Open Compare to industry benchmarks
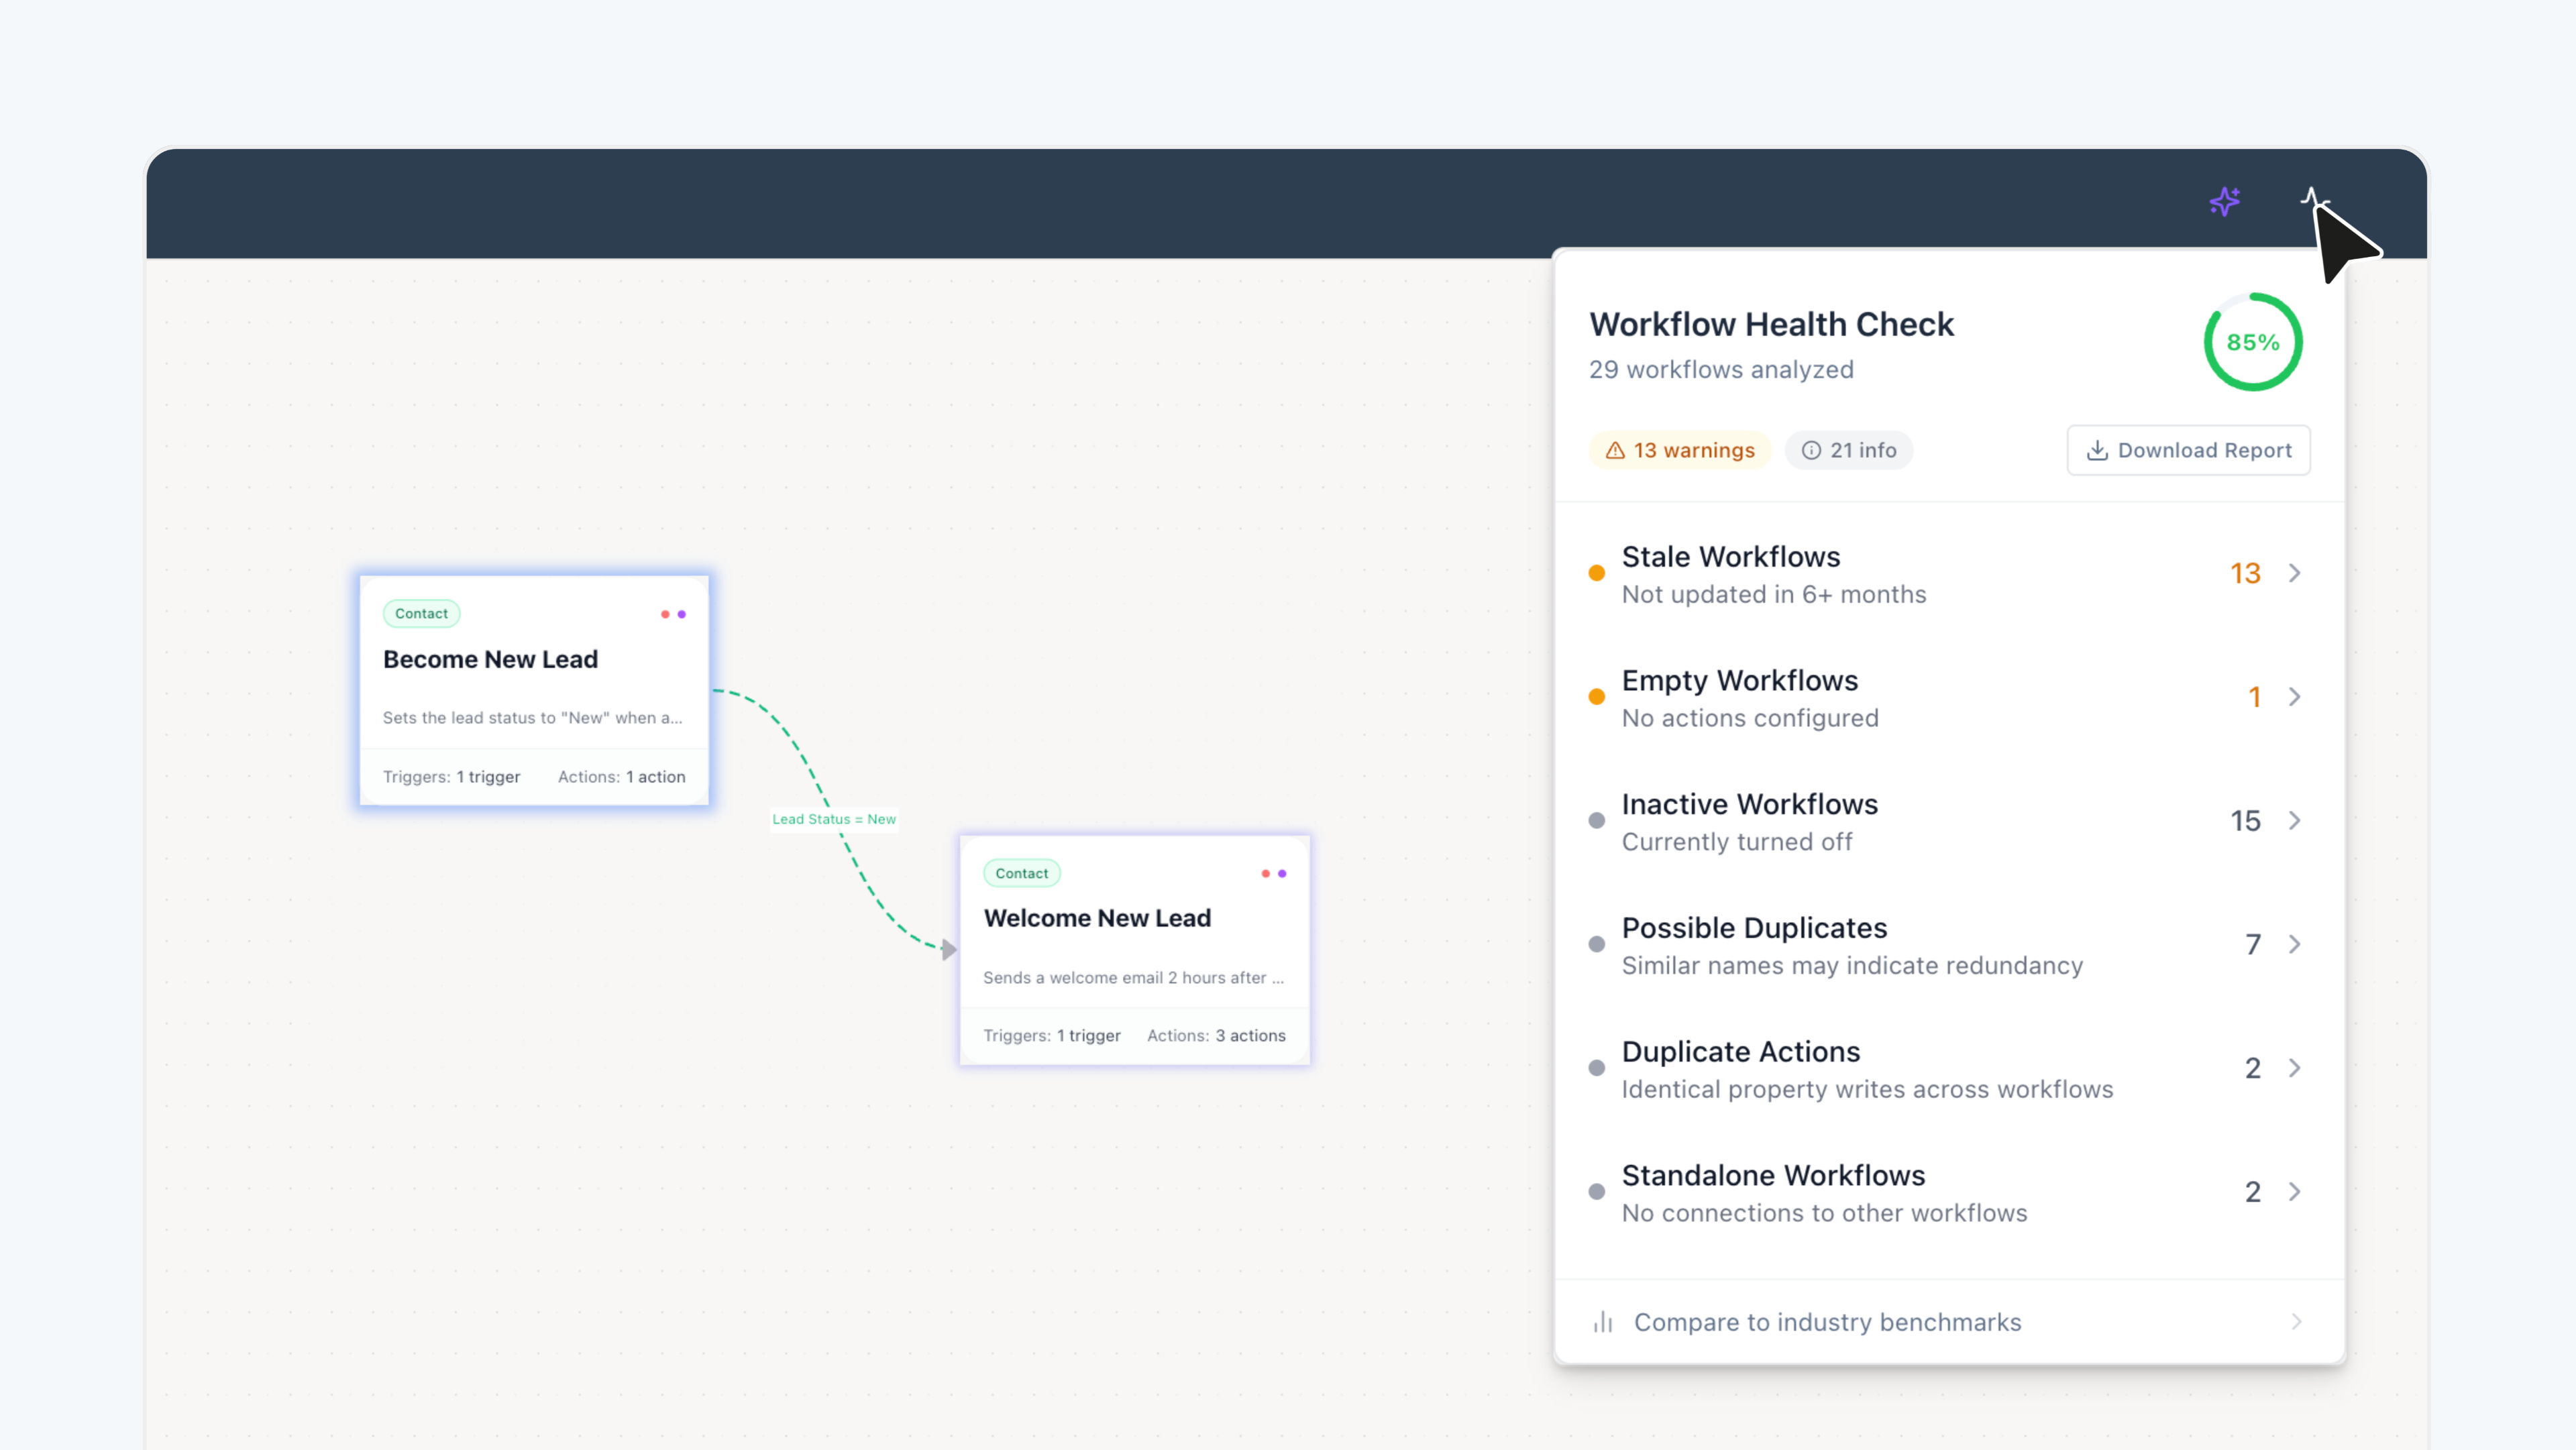The height and width of the screenshot is (1450, 2576). (x=1949, y=1322)
